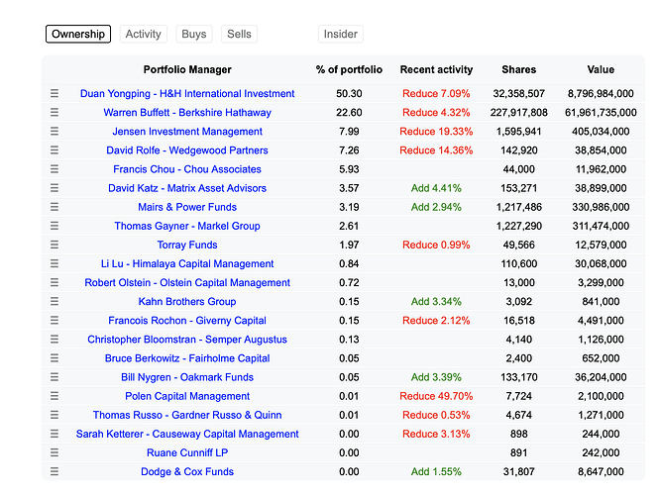The image size is (659, 495).
Task: Open Francois Rochon - Giverny Capital link
Action: pyautogui.click(x=187, y=320)
